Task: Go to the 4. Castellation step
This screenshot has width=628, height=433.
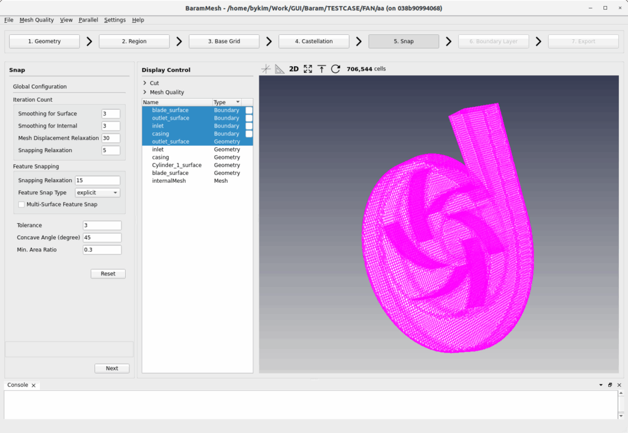Action: point(313,41)
